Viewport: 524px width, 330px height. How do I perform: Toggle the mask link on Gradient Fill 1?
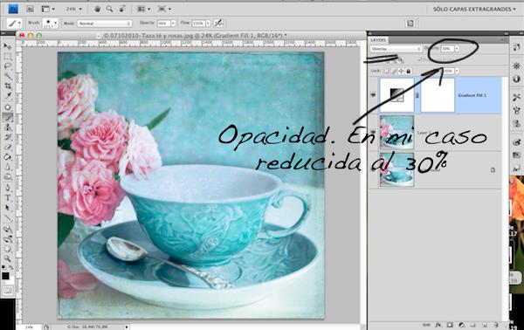[x=417, y=95]
